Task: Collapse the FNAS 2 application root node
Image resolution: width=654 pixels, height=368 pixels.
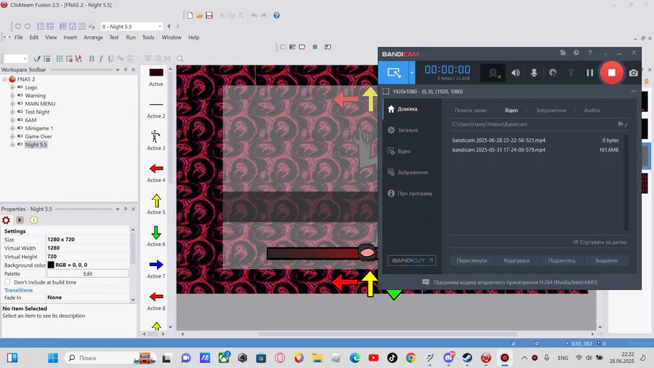Action: [4, 79]
